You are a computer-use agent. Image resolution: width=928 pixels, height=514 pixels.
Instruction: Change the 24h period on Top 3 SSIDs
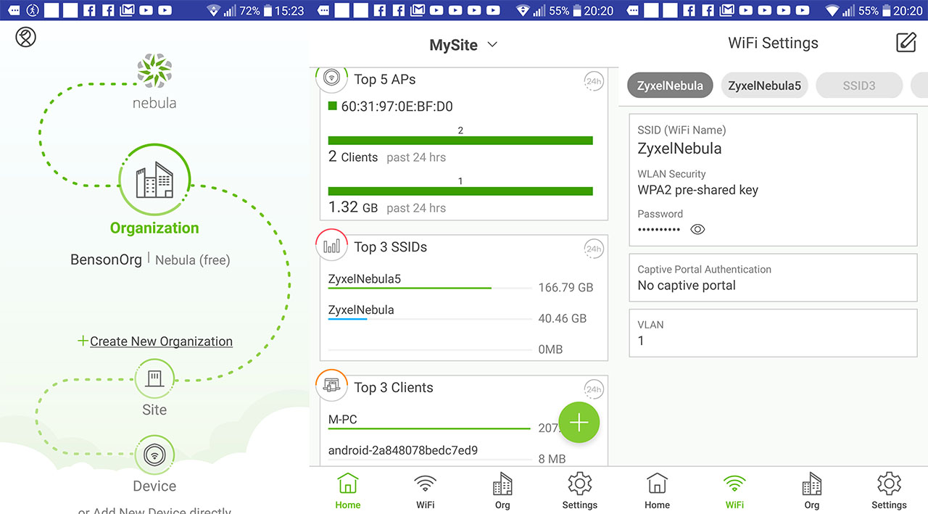pyautogui.click(x=594, y=249)
